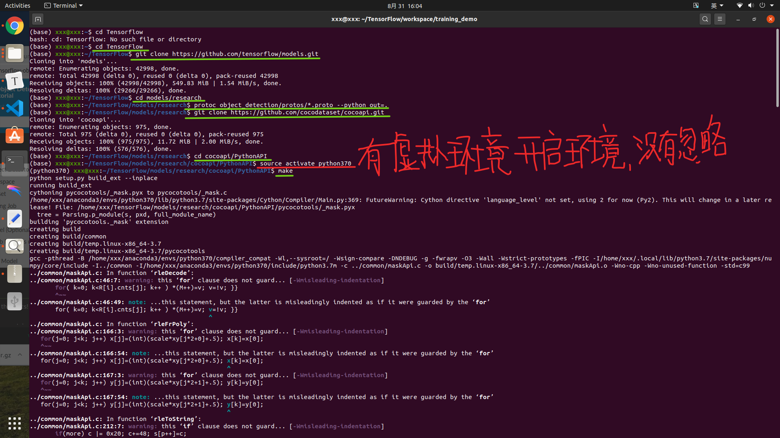Expand the system status menu arrow
This screenshot has height=438, width=780.
[772, 6]
